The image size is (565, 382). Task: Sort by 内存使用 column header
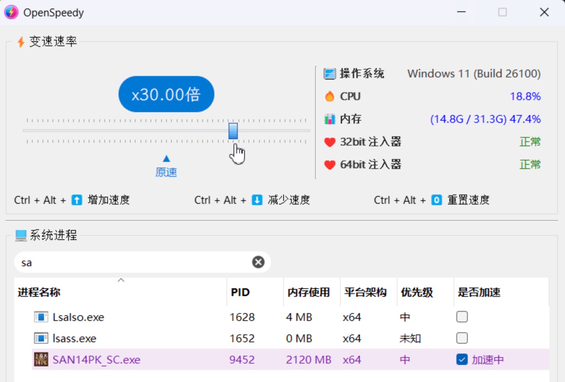tap(308, 293)
